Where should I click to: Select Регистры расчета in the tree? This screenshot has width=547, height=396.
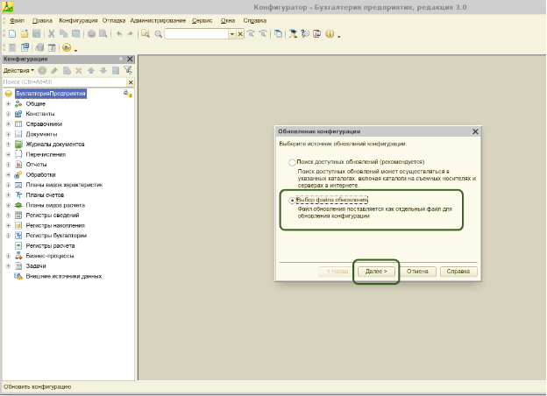tap(50, 246)
